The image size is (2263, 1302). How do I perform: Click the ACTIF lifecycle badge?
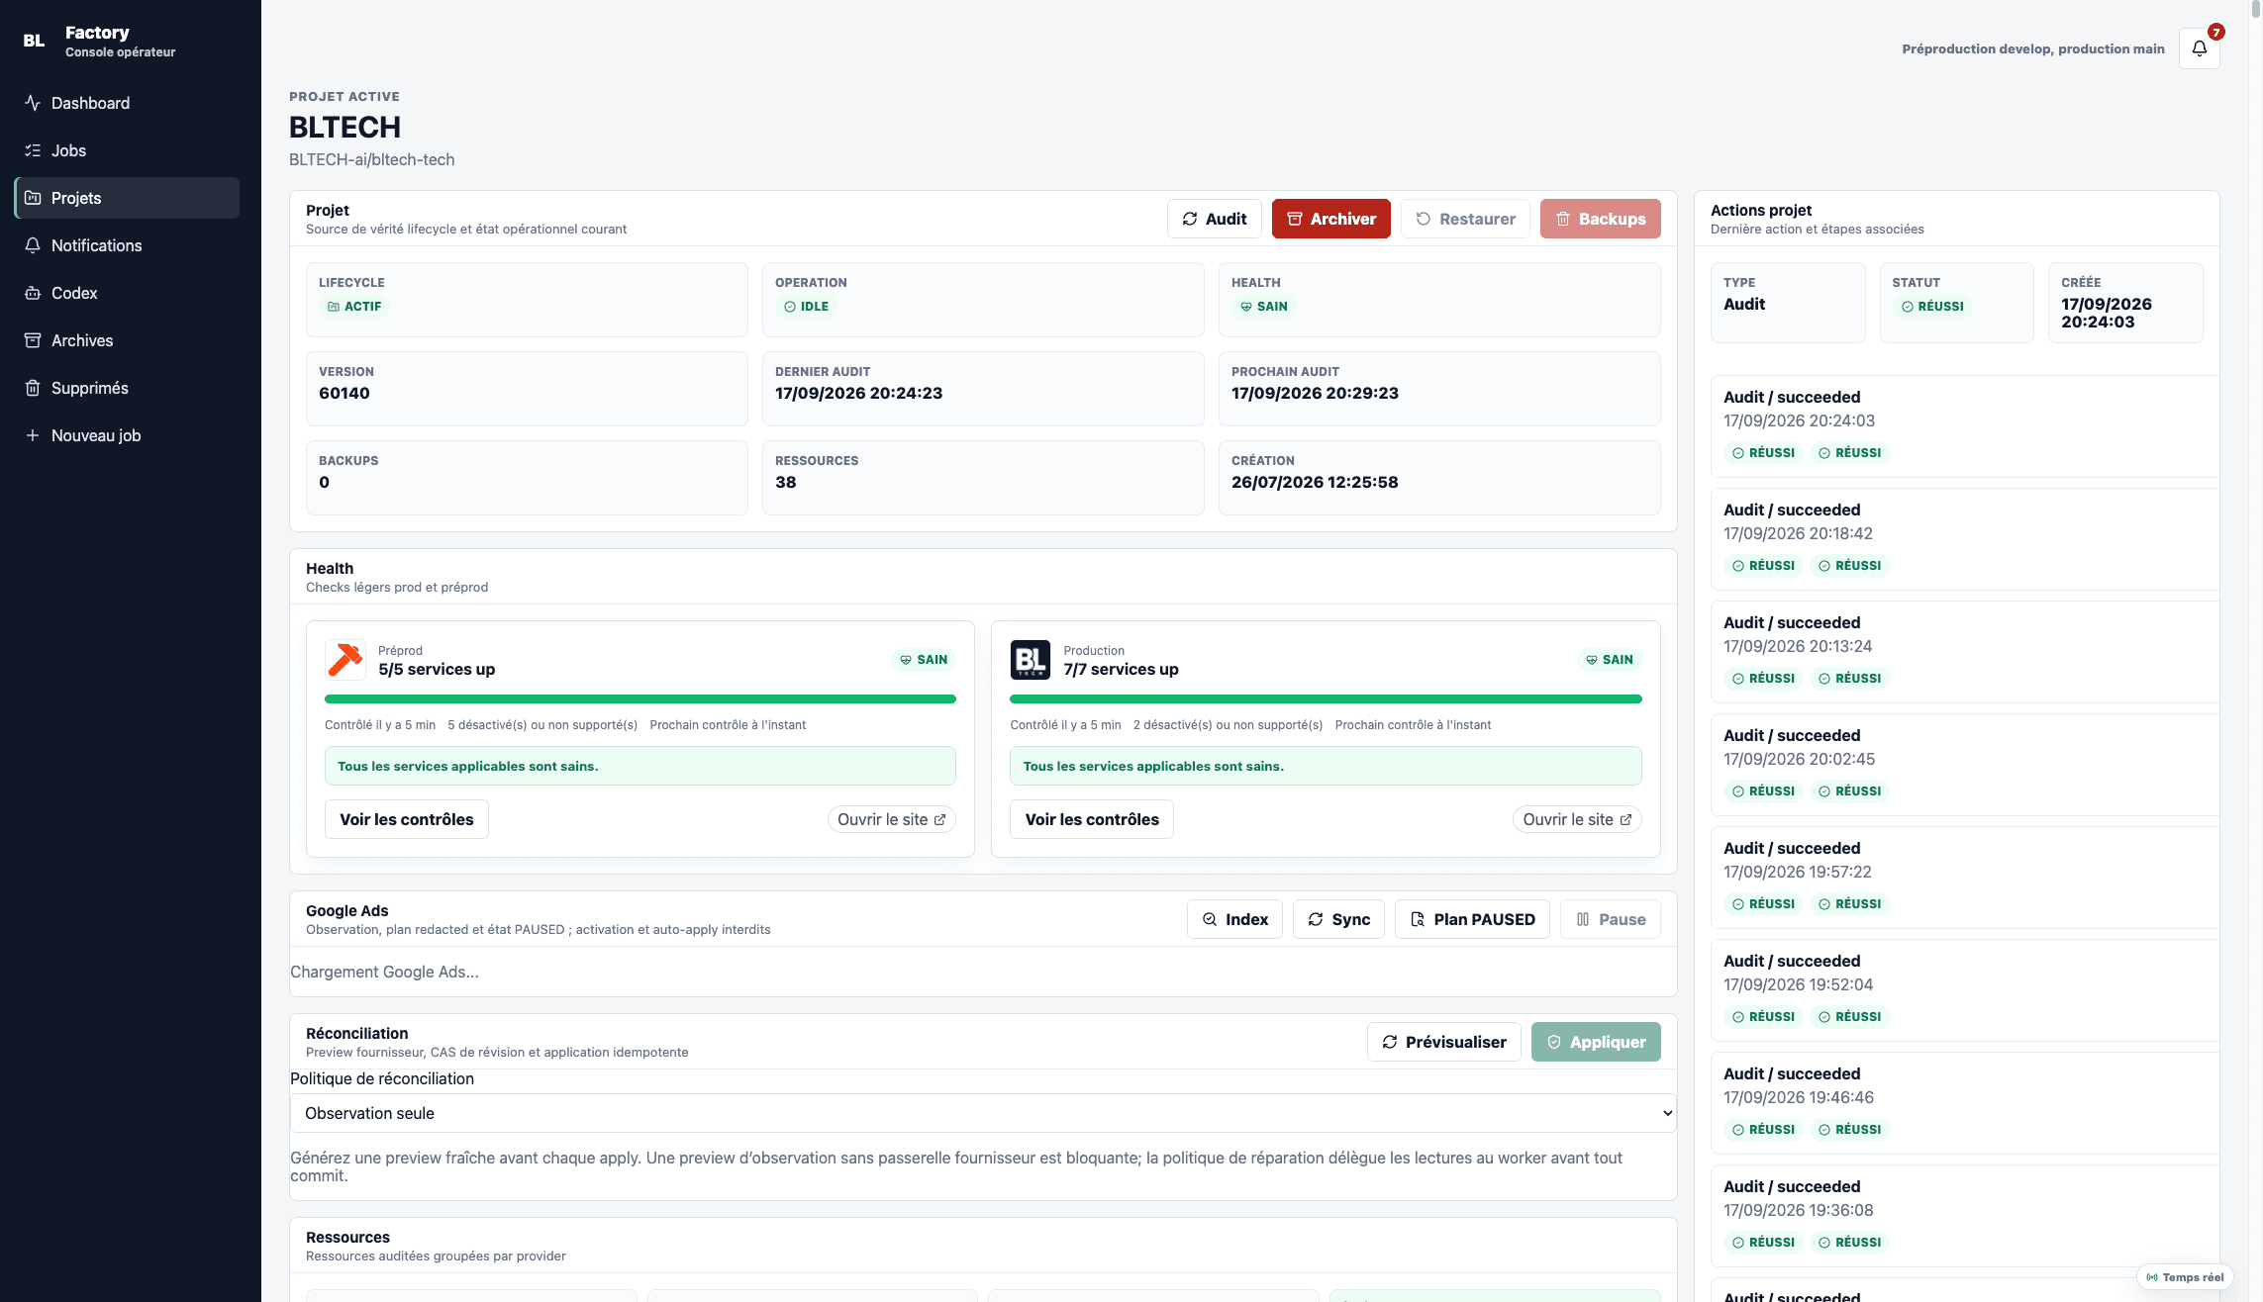[354, 307]
